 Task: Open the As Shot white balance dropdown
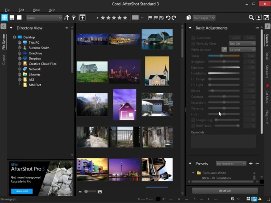click(x=242, y=50)
